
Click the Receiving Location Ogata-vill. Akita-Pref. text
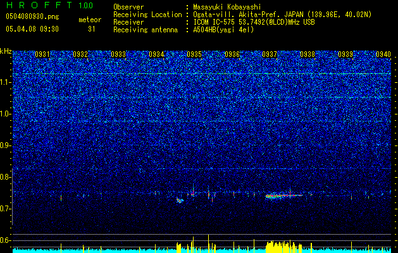coord(282,15)
